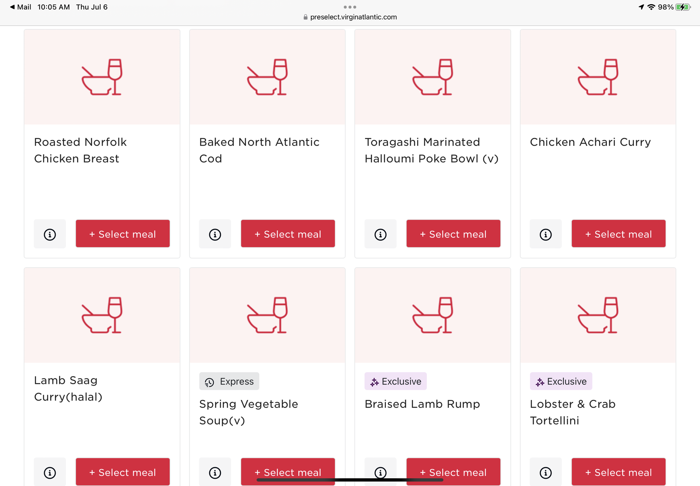Tap the Lamb Saag Curry meal image
Screen dimensions: 700x486
(x=102, y=315)
